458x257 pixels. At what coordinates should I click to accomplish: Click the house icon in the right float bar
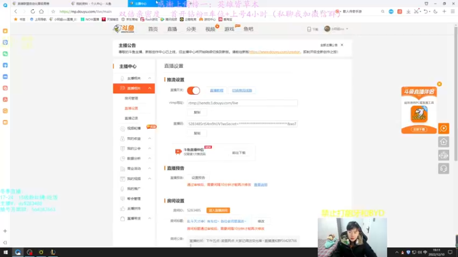coord(443,142)
